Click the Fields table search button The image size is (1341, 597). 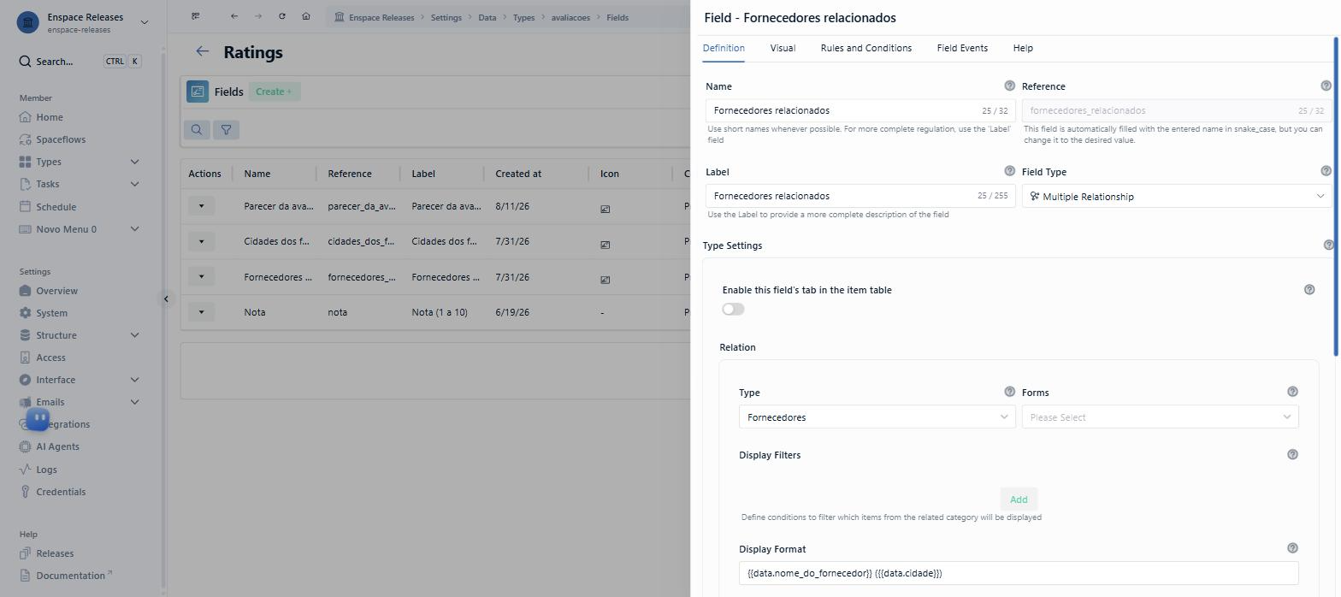[197, 130]
